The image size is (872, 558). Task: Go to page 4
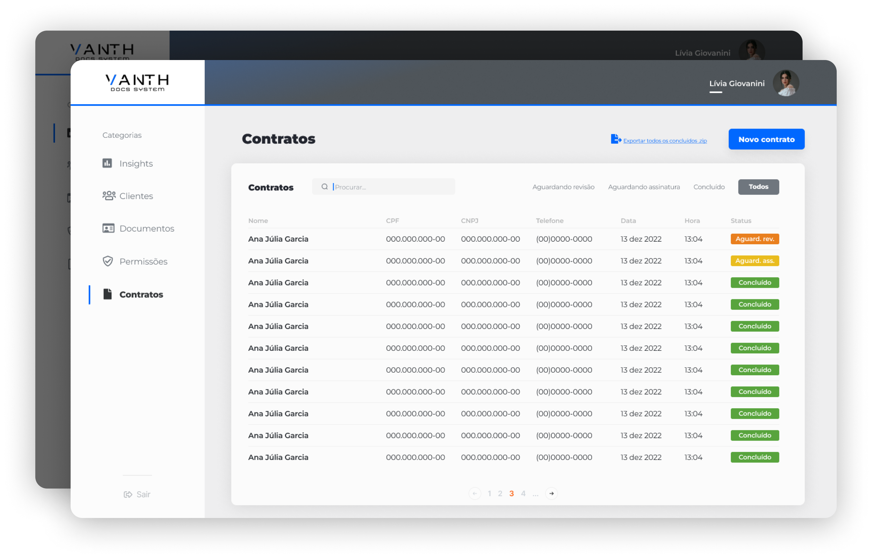523,493
